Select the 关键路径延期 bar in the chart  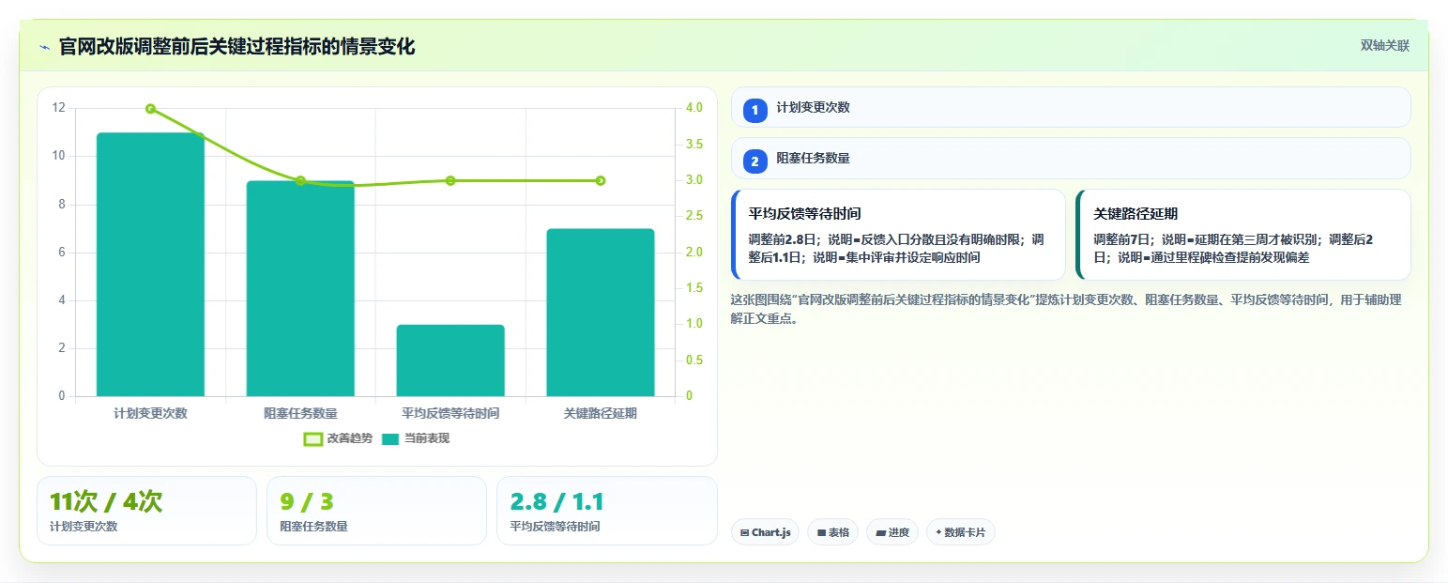601,313
